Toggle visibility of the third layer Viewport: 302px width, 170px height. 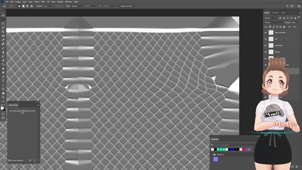(x=266, y=45)
